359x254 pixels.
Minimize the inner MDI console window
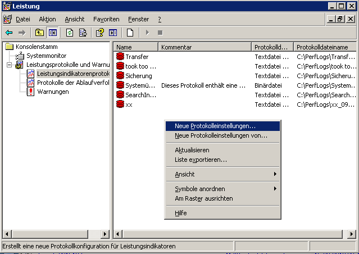coord(331,19)
